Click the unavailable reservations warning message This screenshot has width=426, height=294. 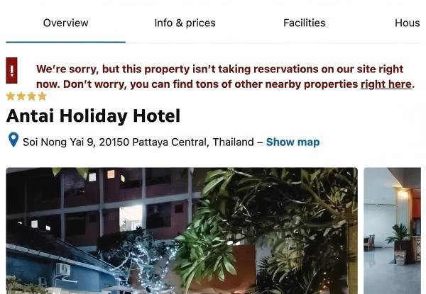[225, 77]
